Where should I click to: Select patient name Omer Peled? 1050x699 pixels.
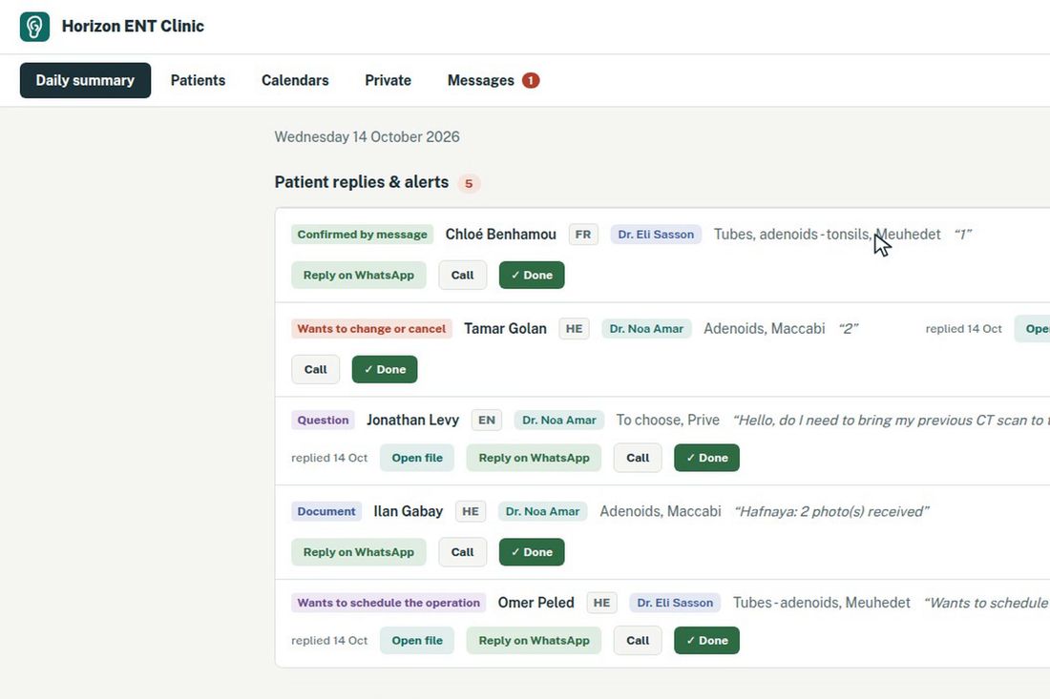536,603
